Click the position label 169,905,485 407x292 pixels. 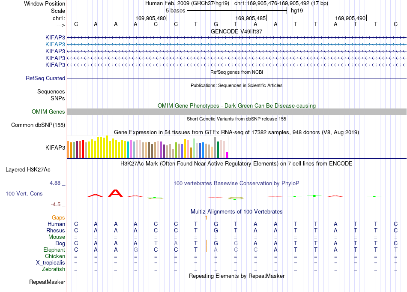coord(251,18)
